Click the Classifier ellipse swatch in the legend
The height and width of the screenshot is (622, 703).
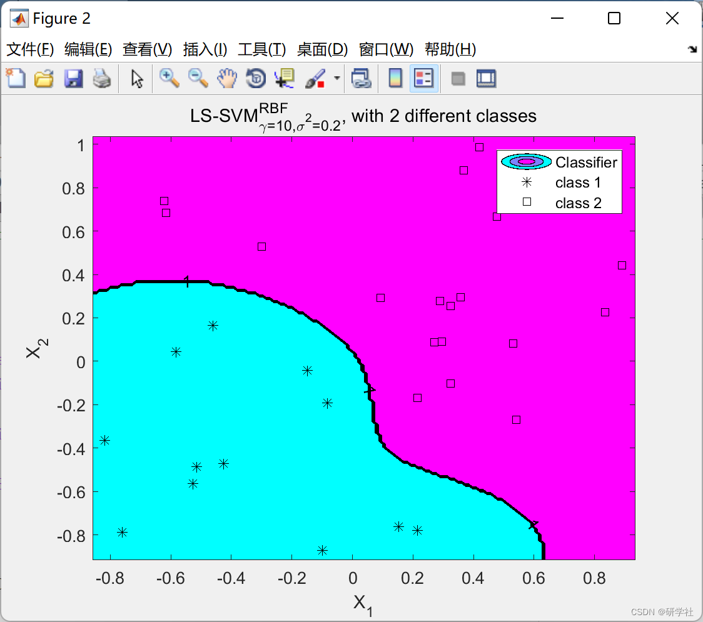coord(525,161)
